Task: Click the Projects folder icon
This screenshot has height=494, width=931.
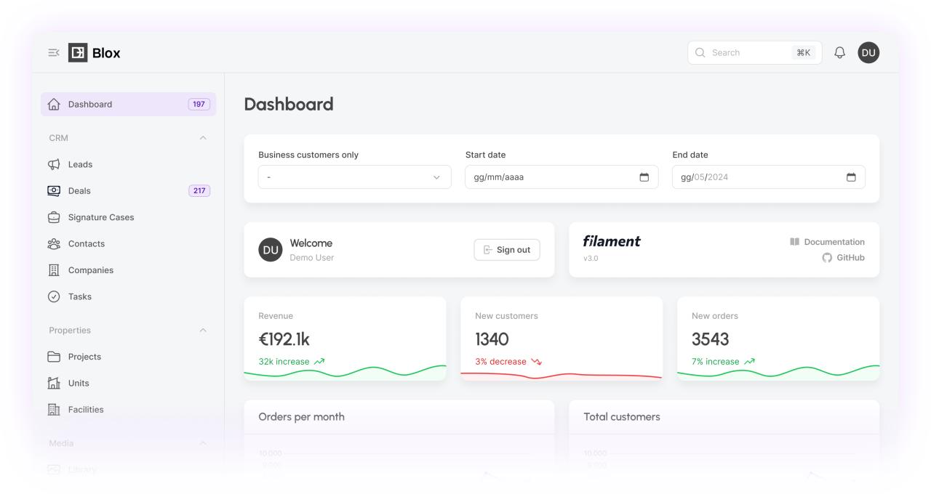Action: (x=54, y=357)
